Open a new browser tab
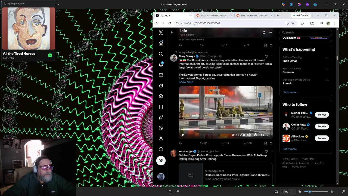Viewport: 348px width, 196px height. [x=278, y=16]
